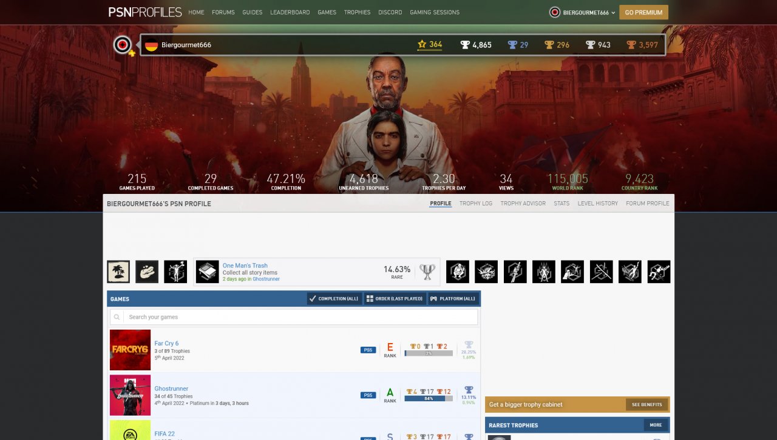
Task: Click the platinum trophy icon in Ghostrunner row
Action: point(469,390)
